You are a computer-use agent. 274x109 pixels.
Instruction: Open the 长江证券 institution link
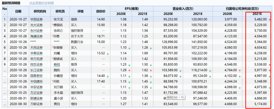[x=36, y=70]
